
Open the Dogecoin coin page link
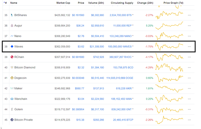click(20, 78)
